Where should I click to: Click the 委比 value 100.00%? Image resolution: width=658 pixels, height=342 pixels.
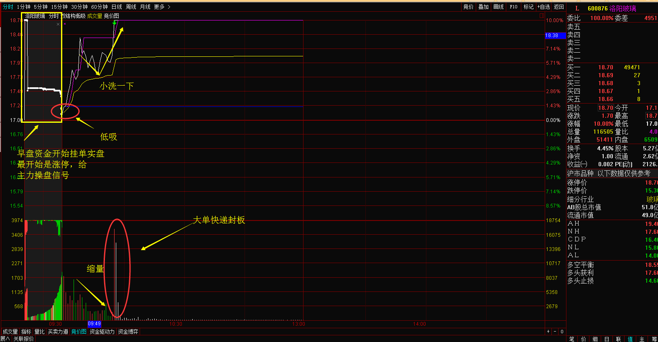tap(602, 18)
